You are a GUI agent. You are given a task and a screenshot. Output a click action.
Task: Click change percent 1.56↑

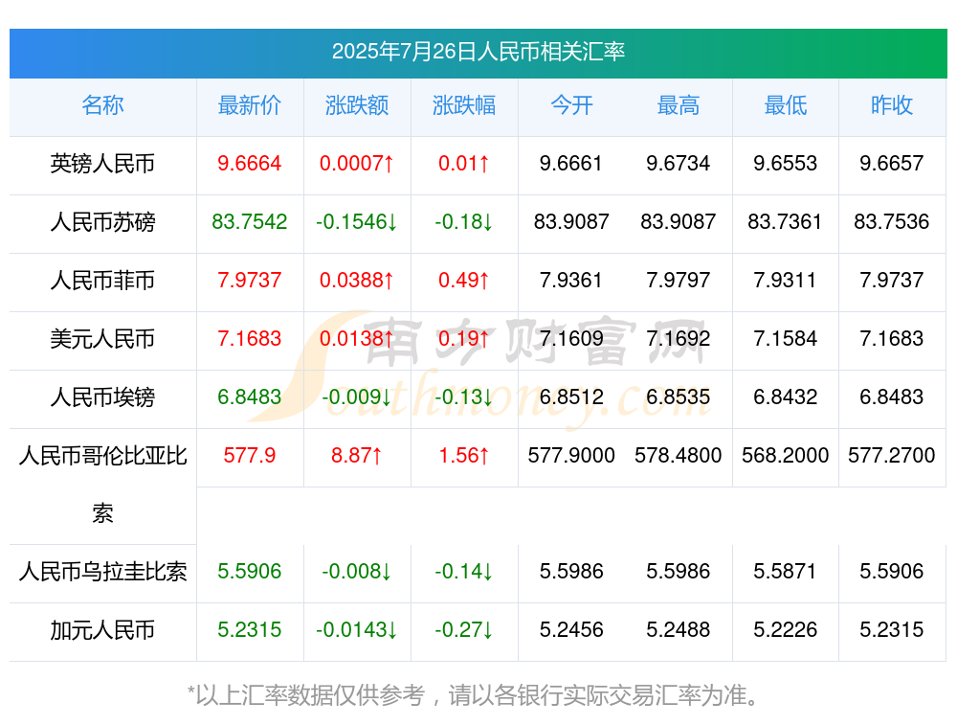click(x=464, y=455)
